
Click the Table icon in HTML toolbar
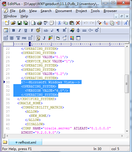6,38
